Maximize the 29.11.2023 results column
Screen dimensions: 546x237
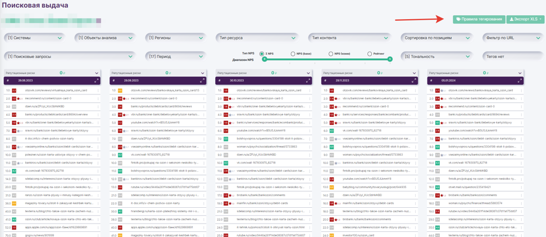(413, 81)
